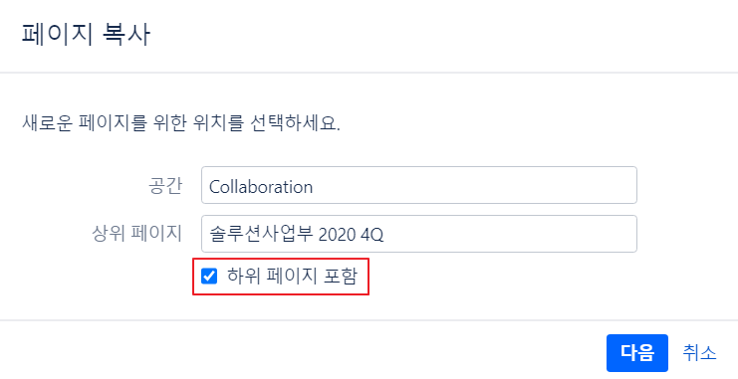738x379 pixels.
Task: Proceed to next step with blue 다음 button
Action: coord(636,353)
